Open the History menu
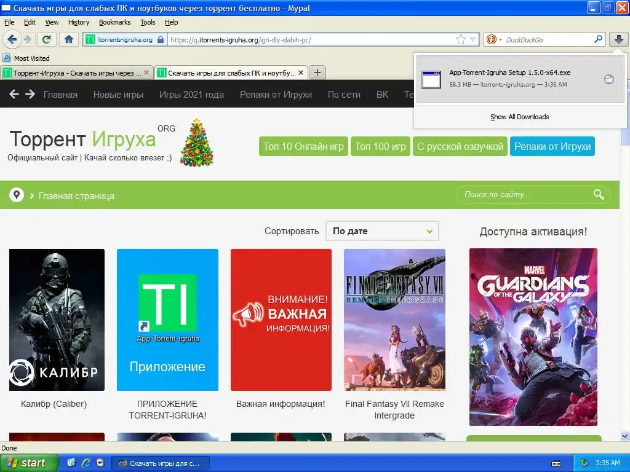 click(x=79, y=22)
